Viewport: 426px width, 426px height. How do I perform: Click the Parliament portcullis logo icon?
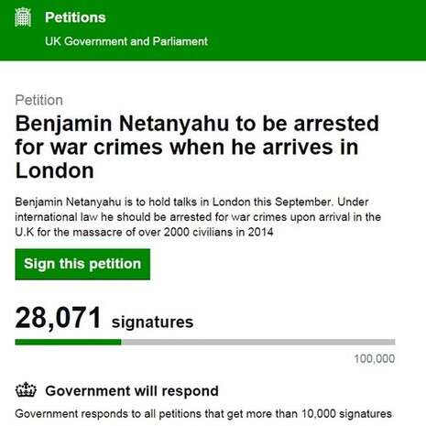23,17
